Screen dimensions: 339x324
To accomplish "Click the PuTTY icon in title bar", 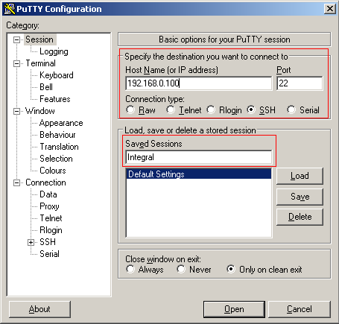I will (10, 9).
